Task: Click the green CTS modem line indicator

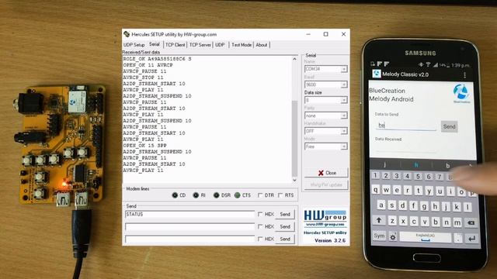Action: (x=237, y=195)
